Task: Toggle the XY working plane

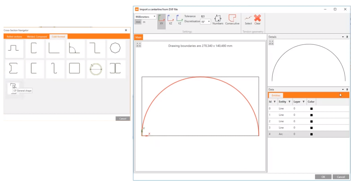Action: [161, 20]
